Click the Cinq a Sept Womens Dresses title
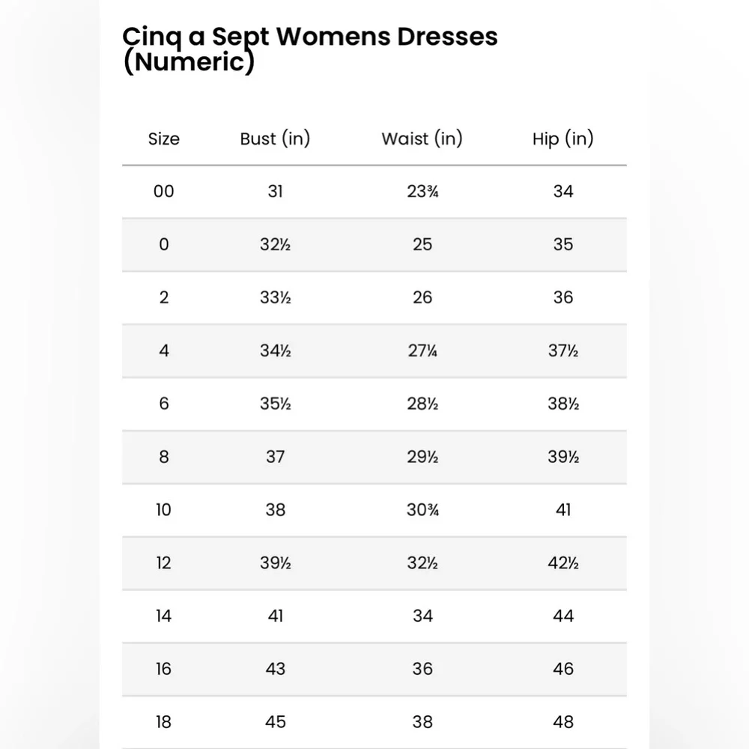749x749 pixels. pyautogui.click(x=310, y=49)
